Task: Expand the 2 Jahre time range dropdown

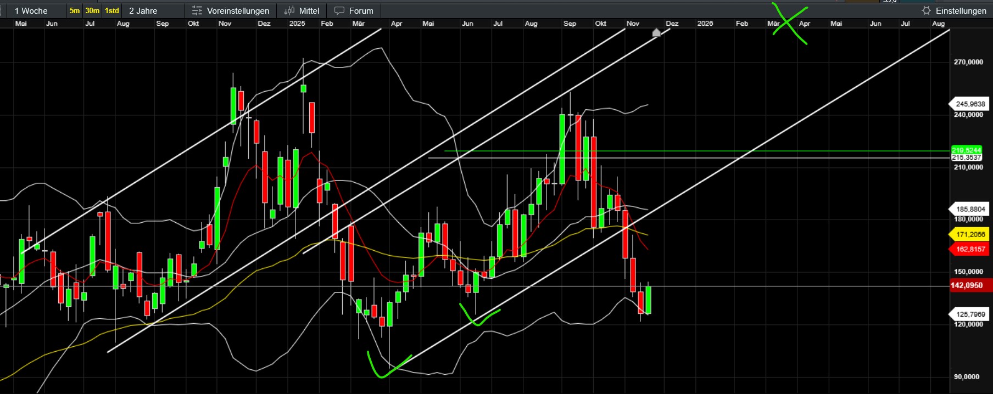Action: (x=143, y=11)
